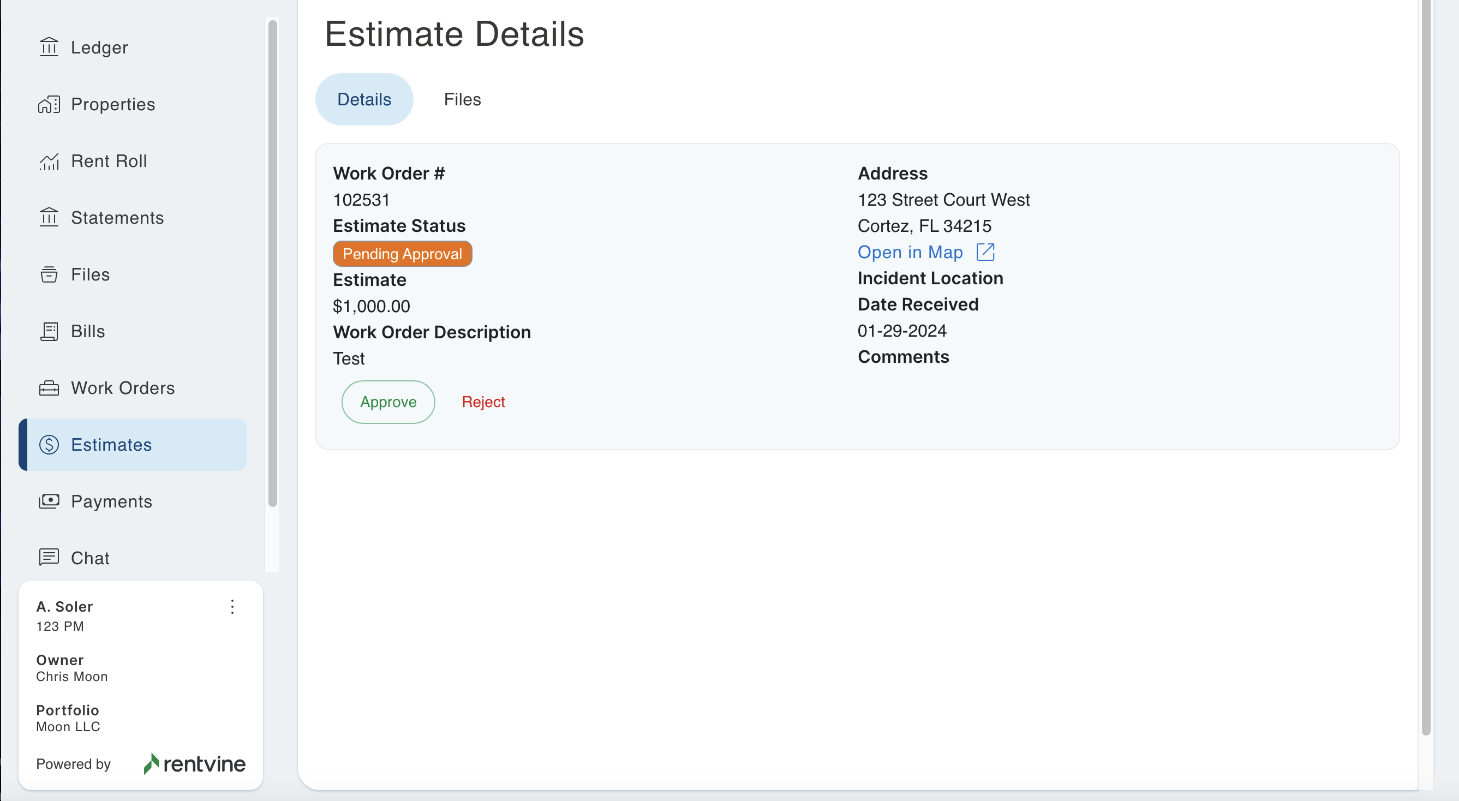Viewport: 1459px width, 801px height.
Task: Approve the pending estimate
Action: (x=388, y=402)
